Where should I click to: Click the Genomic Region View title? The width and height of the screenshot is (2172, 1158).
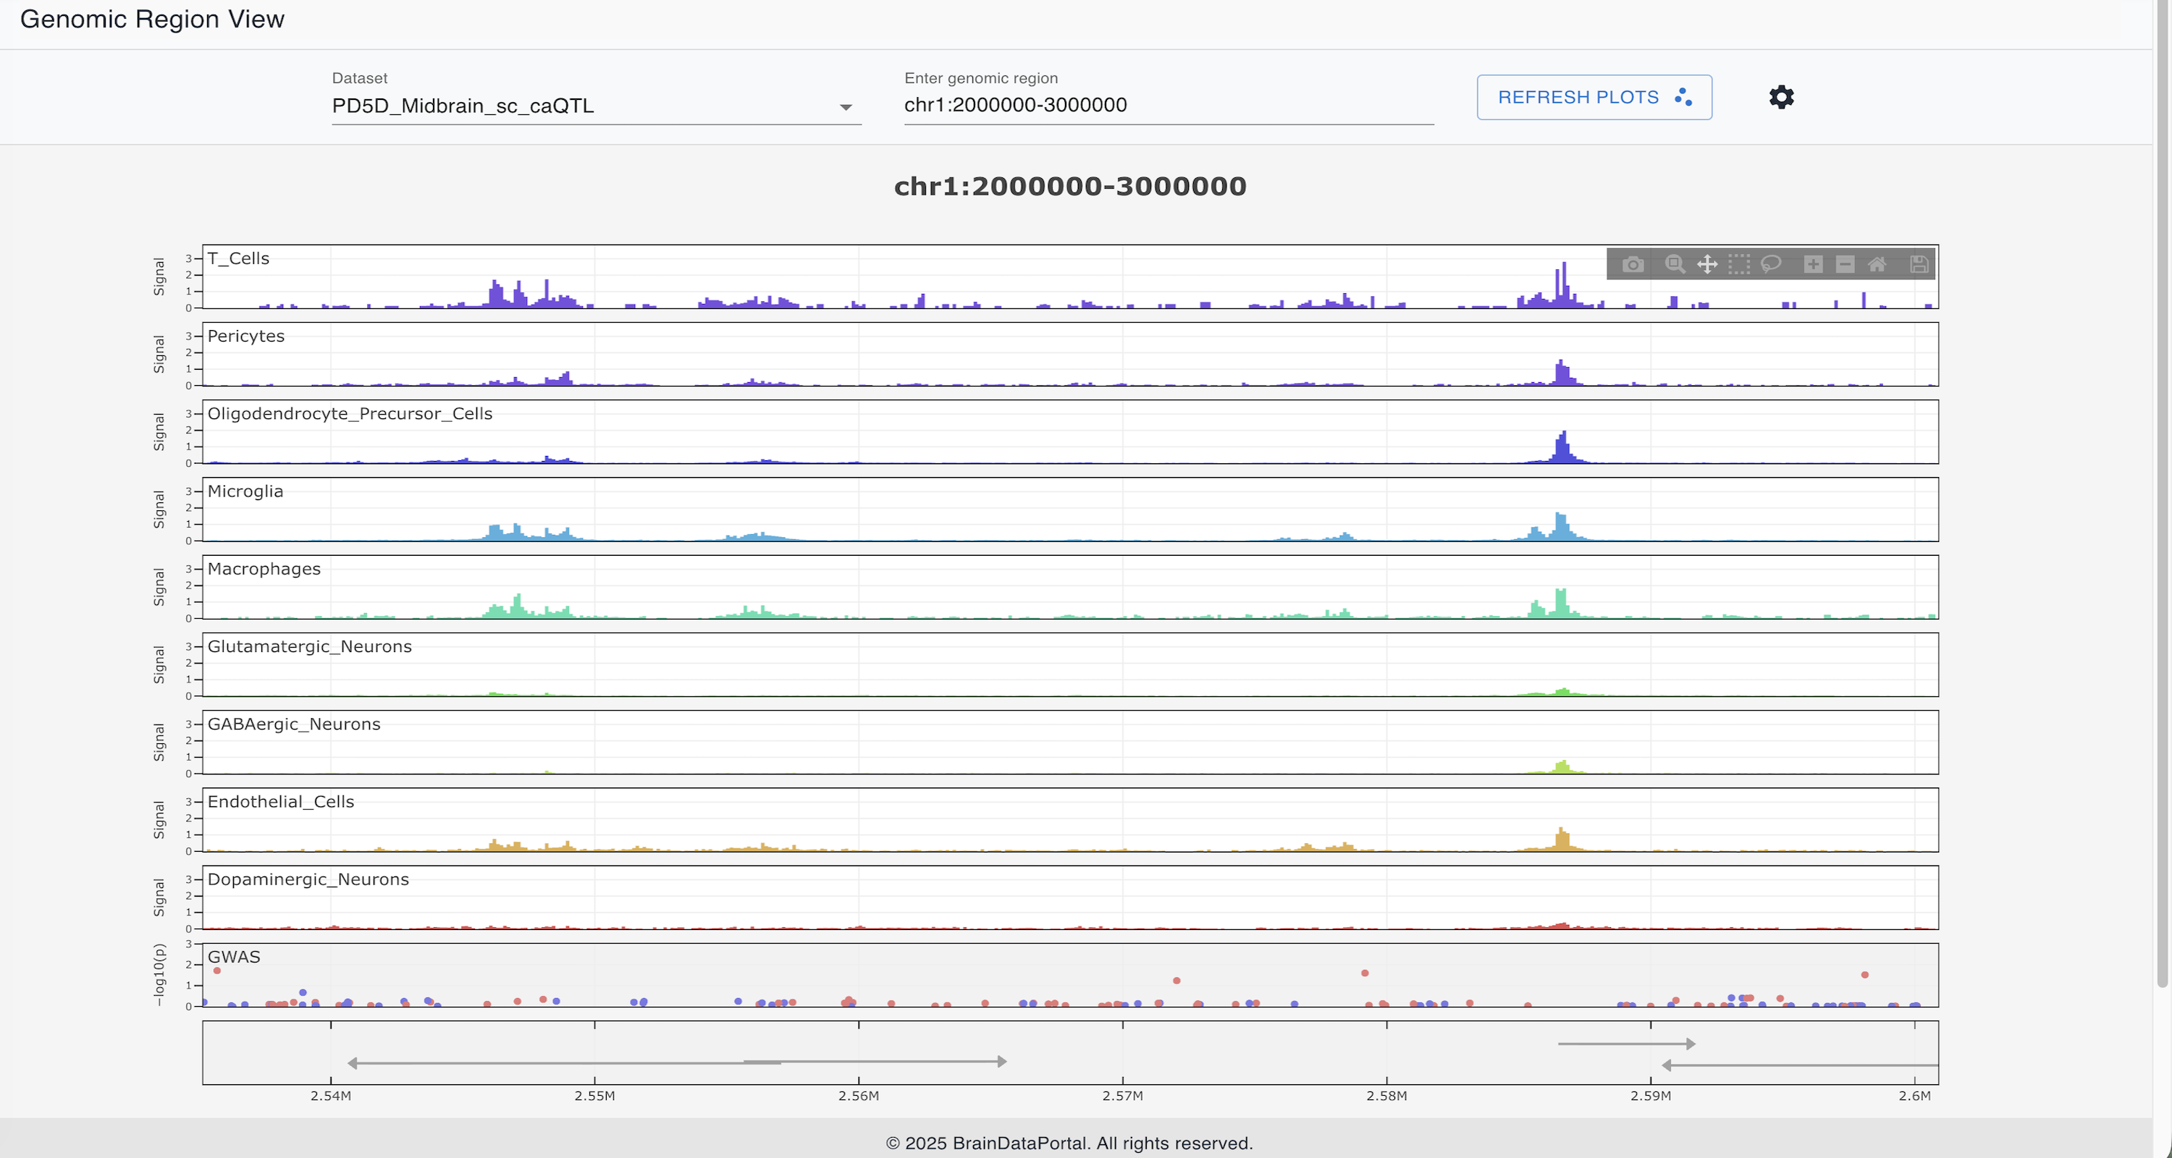[x=153, y=20]
